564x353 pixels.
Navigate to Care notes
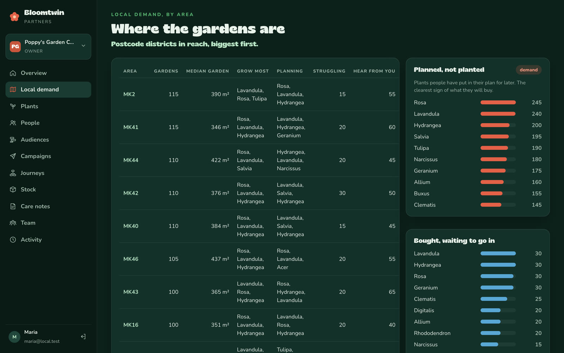(48, 207)
